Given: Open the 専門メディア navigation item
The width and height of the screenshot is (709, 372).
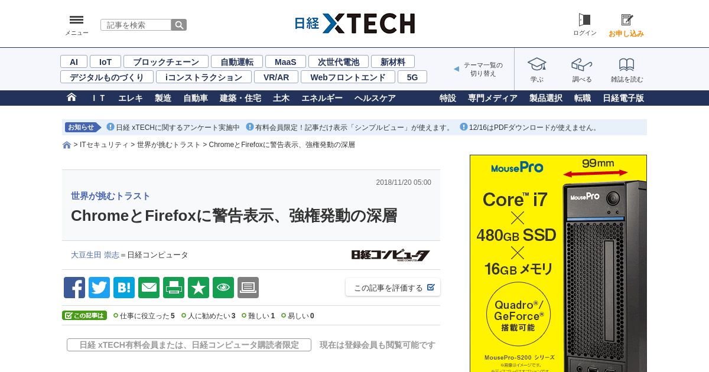Looking at the screenshot, I should 493,98.
